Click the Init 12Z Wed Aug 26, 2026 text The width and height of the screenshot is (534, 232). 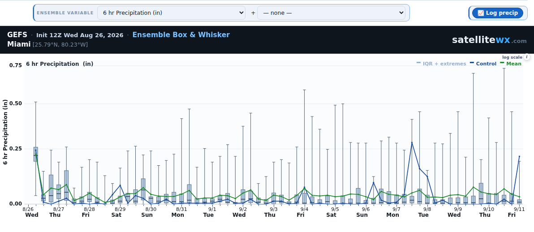(80, 35)
